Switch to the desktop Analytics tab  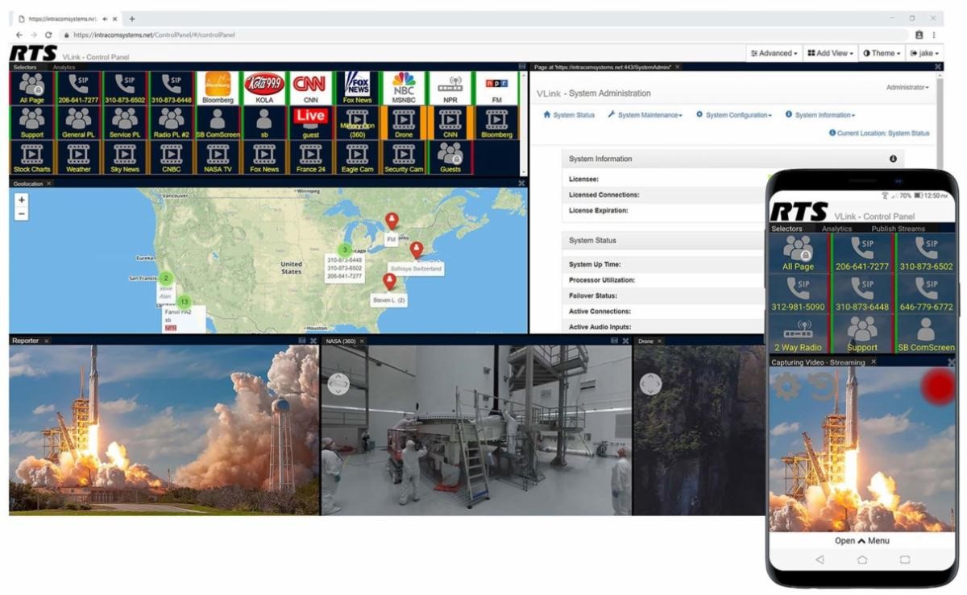64,68
